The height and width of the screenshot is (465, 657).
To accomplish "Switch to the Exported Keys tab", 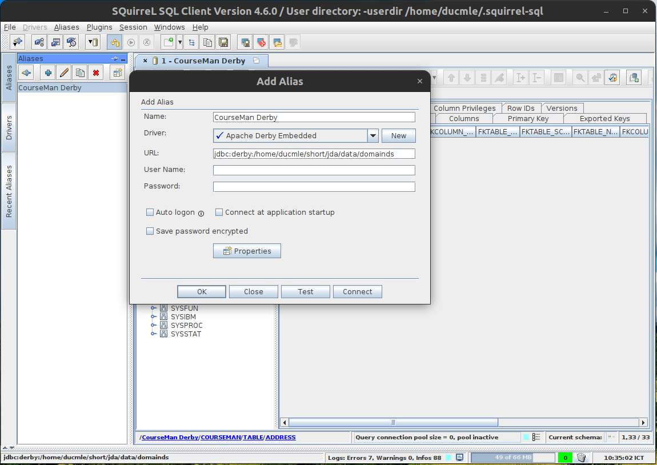I will click(x=604, y=119).
